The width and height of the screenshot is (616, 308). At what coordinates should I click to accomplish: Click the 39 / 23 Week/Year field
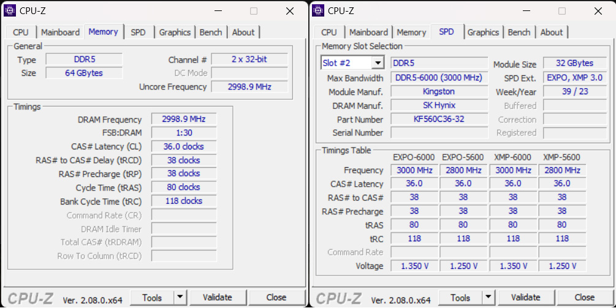(575, 91)
